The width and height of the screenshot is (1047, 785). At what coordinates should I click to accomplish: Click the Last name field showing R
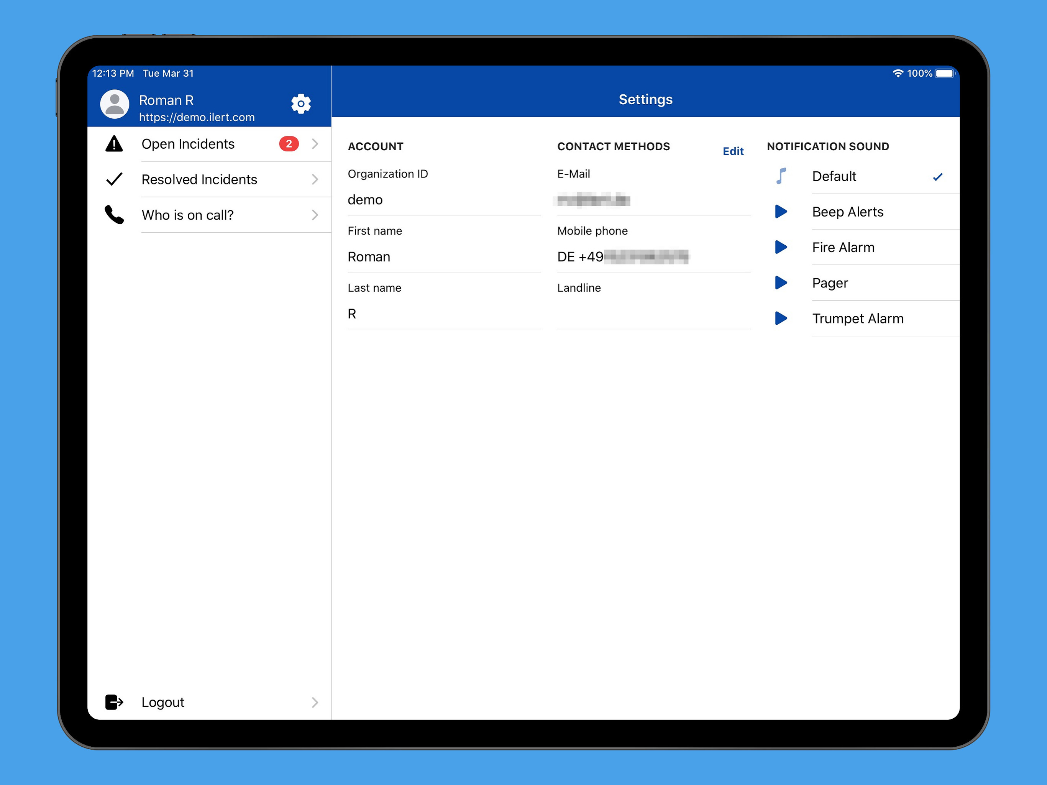click(x=444, y=314)
